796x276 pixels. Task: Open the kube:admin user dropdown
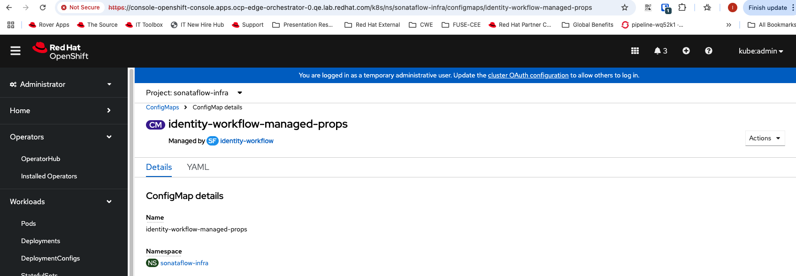(760, 51)
